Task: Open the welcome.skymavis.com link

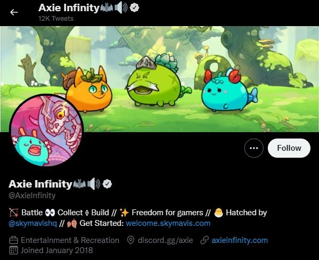Action: pos(168,223)
